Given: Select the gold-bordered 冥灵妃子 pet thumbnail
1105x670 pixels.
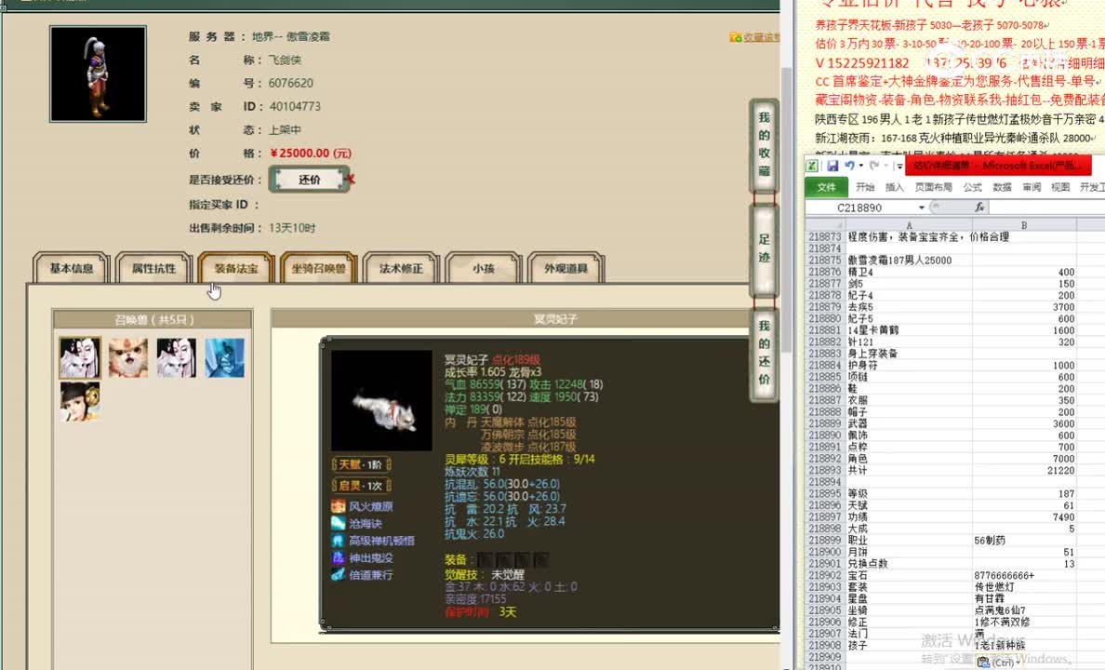Looking at the screenshot, I should [x=80, y=357].
